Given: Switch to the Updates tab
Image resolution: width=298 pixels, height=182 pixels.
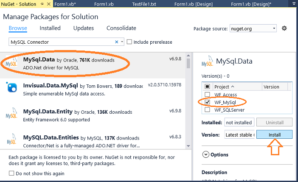Looking at the screenshot, I should pos(84,28).
